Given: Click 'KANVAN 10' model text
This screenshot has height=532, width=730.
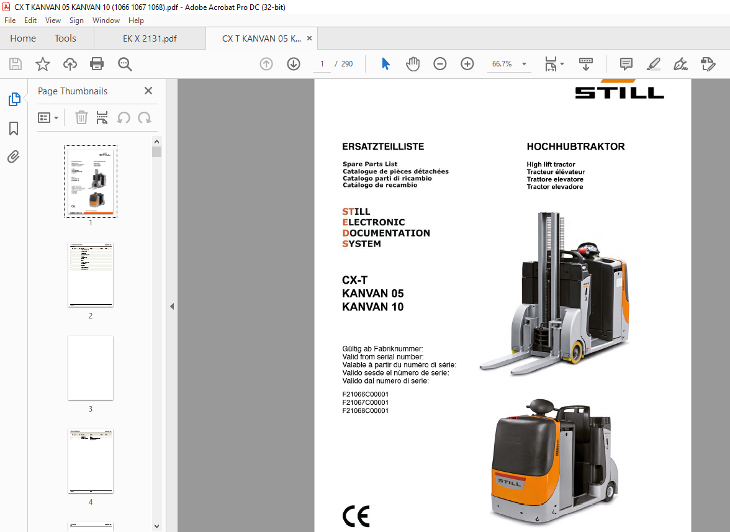Looking at the screenshot, I should (x=372, y=307).
